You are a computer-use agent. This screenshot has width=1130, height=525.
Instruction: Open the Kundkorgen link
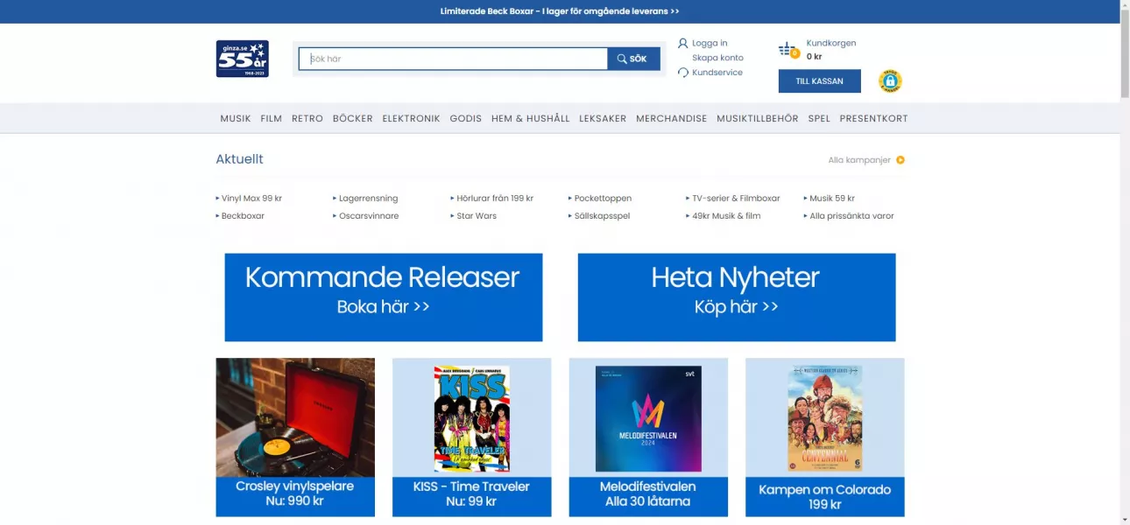pyautogui.click(x=831, y=43)
